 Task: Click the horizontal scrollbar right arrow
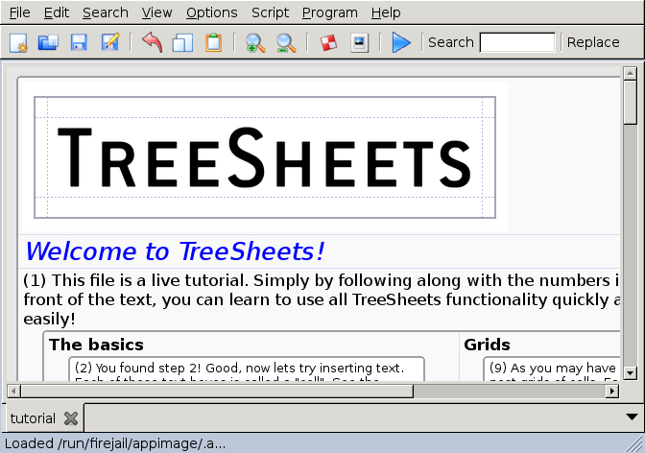612,391
